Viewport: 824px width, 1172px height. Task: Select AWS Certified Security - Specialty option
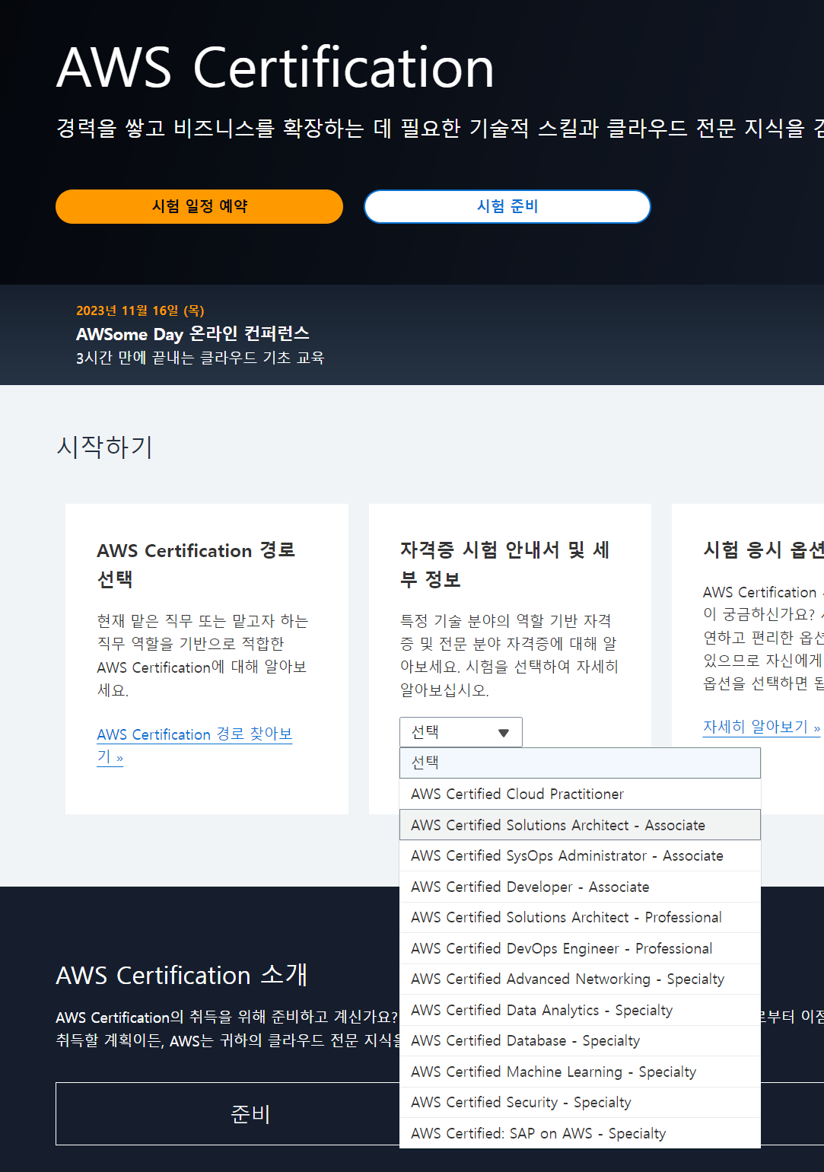click(x=580, y=1102)
